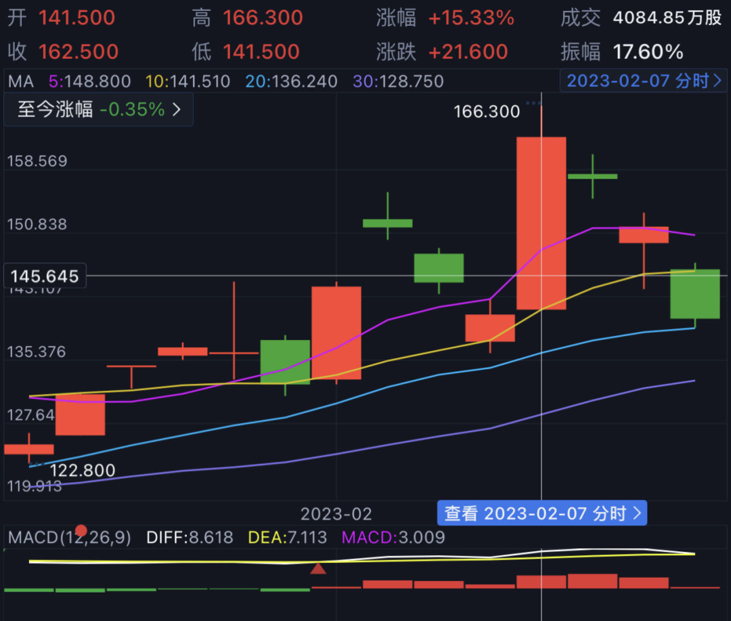
Task: Click the red dot on MACD label
Action: pyautogui.click(x=81, y=530)
